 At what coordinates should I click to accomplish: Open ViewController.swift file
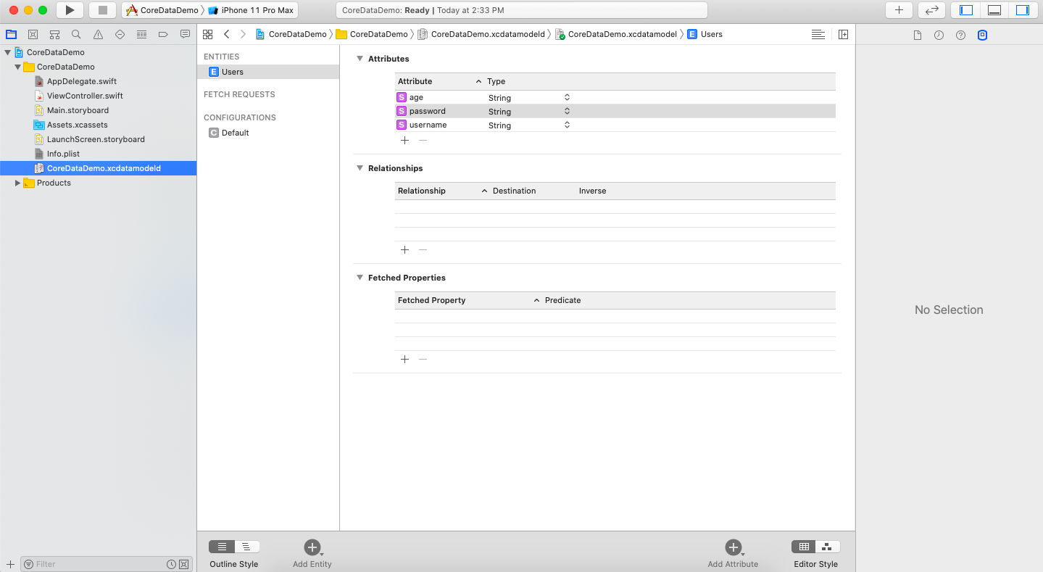[85, 96]
